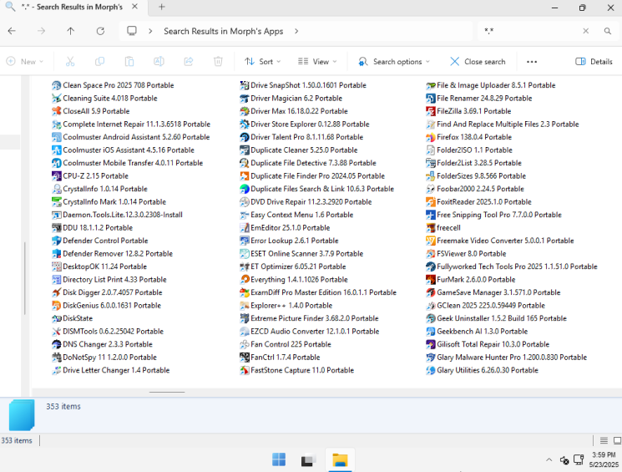Image resolution: width=622 pixels, height=472 pixels.
Task: Click the CPU-Z 2.15 Portable icon
Action: pos(56,176)
